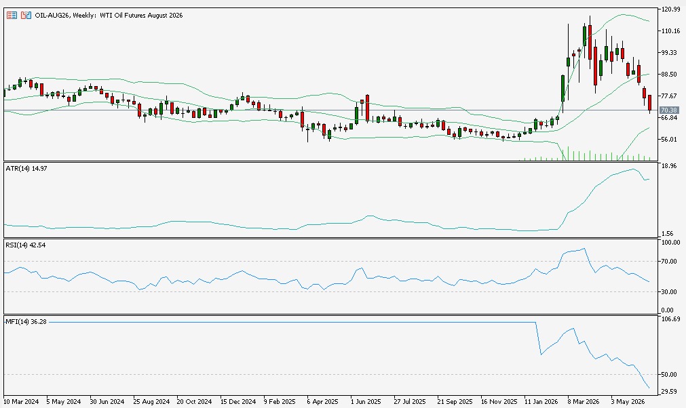686x408 pixels.
Task: Select the RSI(14) 42.54 indicator label
Action: pos(25,245)
